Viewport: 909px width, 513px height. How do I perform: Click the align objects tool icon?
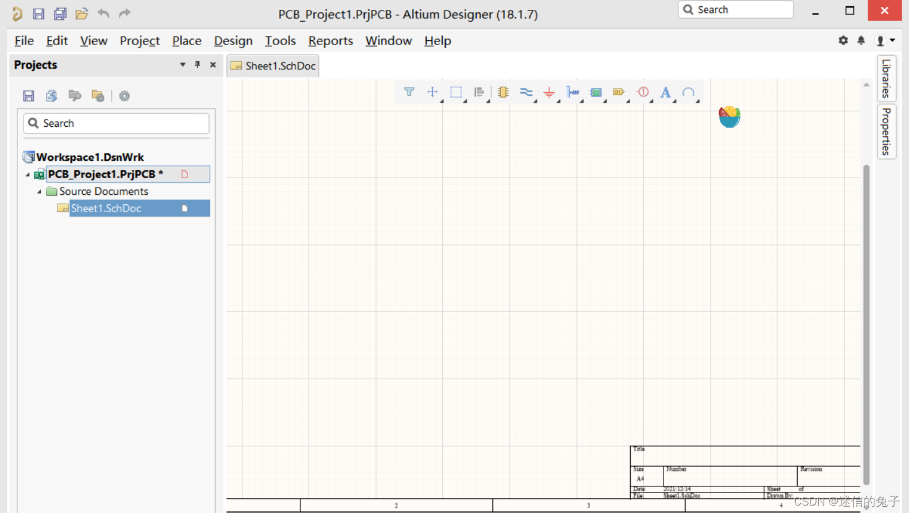479,92
